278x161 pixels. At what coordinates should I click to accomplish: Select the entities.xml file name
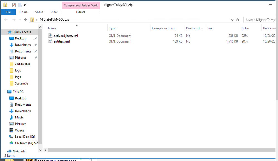click(x=62, y=41)
